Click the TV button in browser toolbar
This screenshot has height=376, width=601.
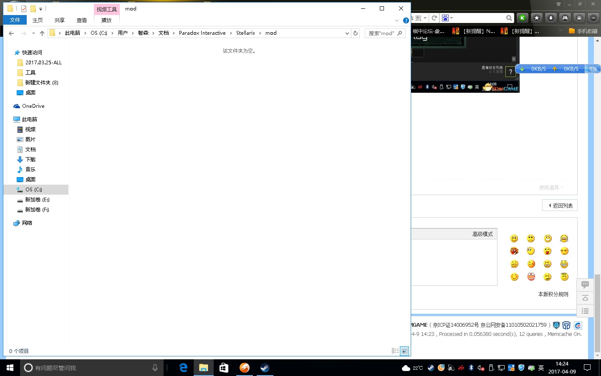(579, 18)
